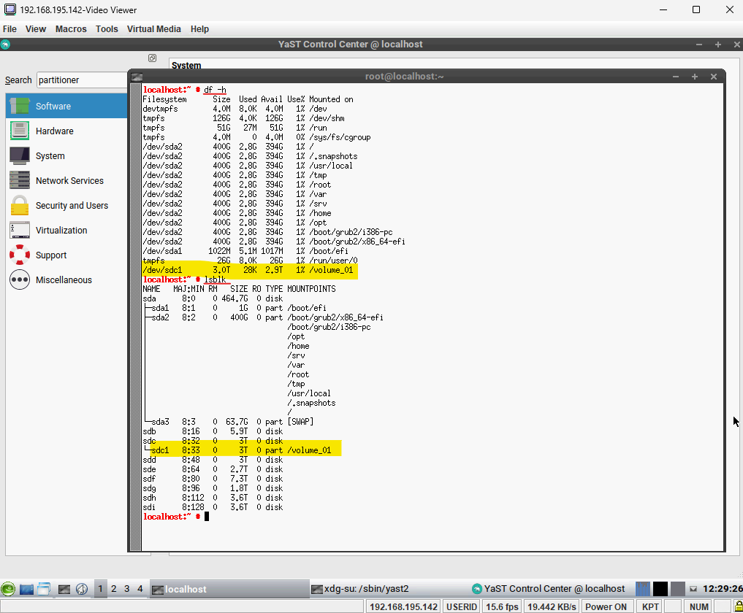The width and height of the screenshot is (743, 613).
Task: Open the Tools menu
Action: click(x=107, y=29)
